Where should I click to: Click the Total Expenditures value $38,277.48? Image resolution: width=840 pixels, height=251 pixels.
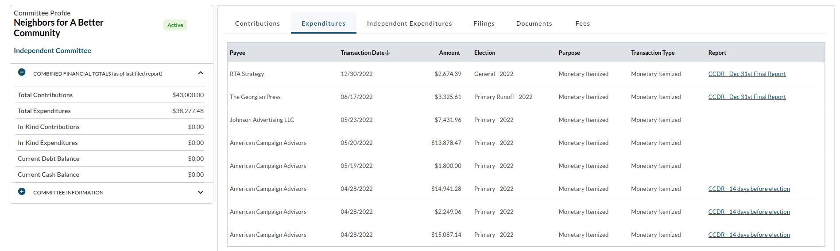pyautogui.click(x=188, y=111)
